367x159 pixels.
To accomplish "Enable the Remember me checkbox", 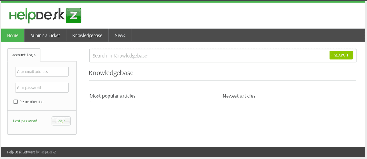I will (x=16, y=102).
